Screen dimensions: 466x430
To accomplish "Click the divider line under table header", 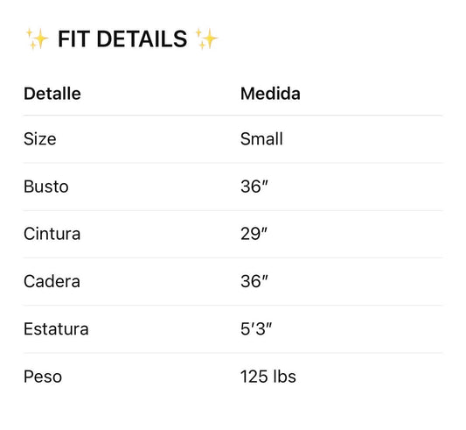I will tap(233, 115).
